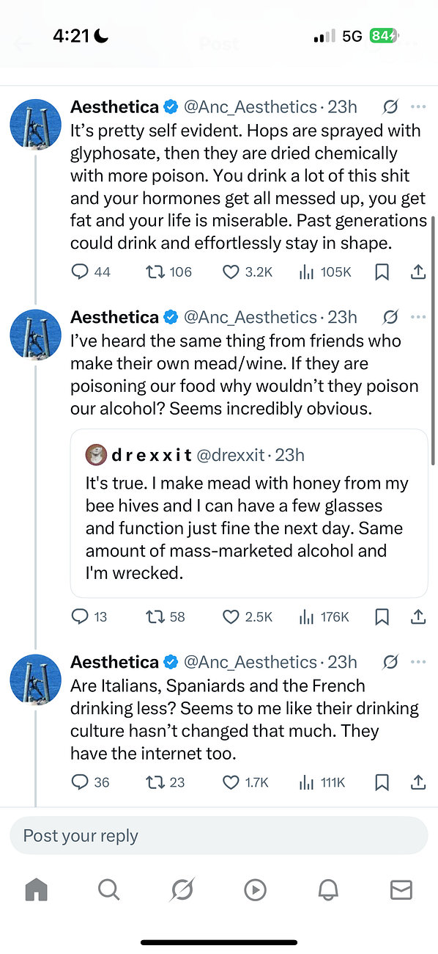This screenshot has width=438, height=954.
Task: Open Grok icon on first post
Action: [x=390, y=108]
